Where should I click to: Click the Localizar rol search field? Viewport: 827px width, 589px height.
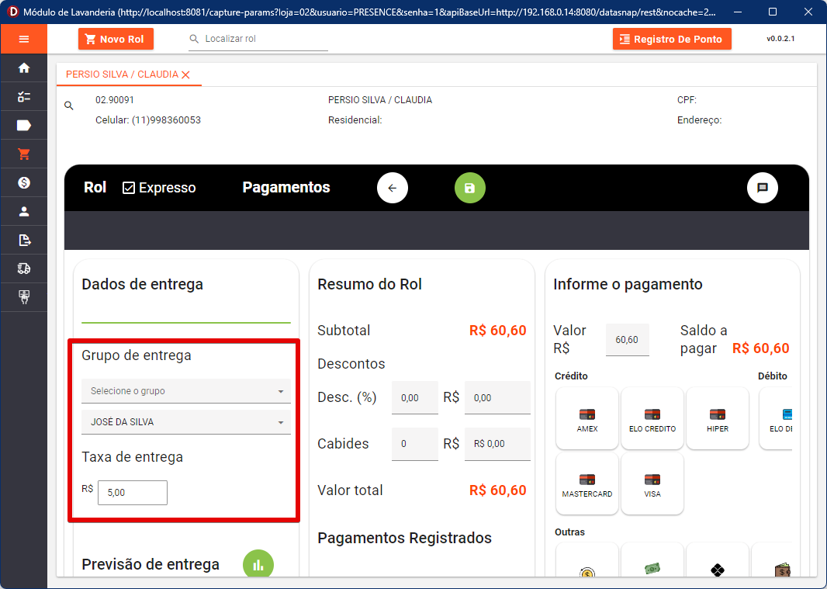pos(258,39)
